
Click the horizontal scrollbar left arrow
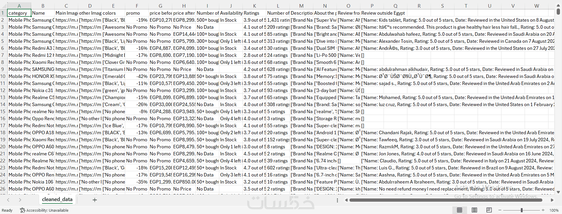click(346, 200)
